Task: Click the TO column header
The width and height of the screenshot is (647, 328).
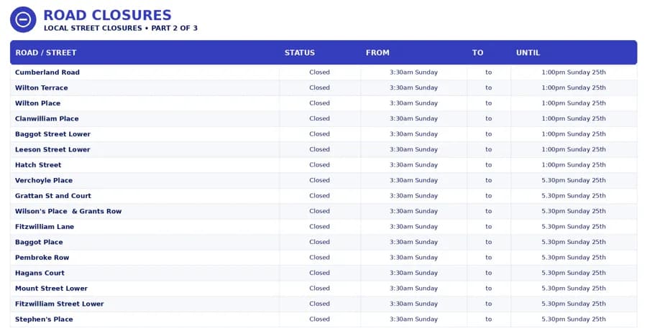Action: tap(478, 52)
